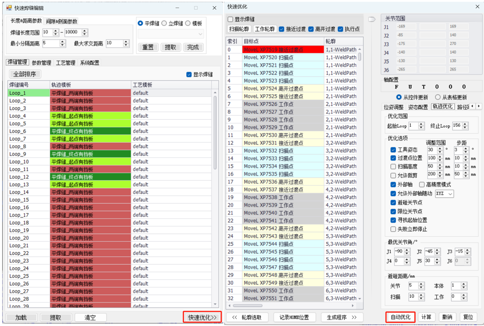484x326 pixels.
Task: Switch to the 参数管理 tab
Action: point(41,63)
